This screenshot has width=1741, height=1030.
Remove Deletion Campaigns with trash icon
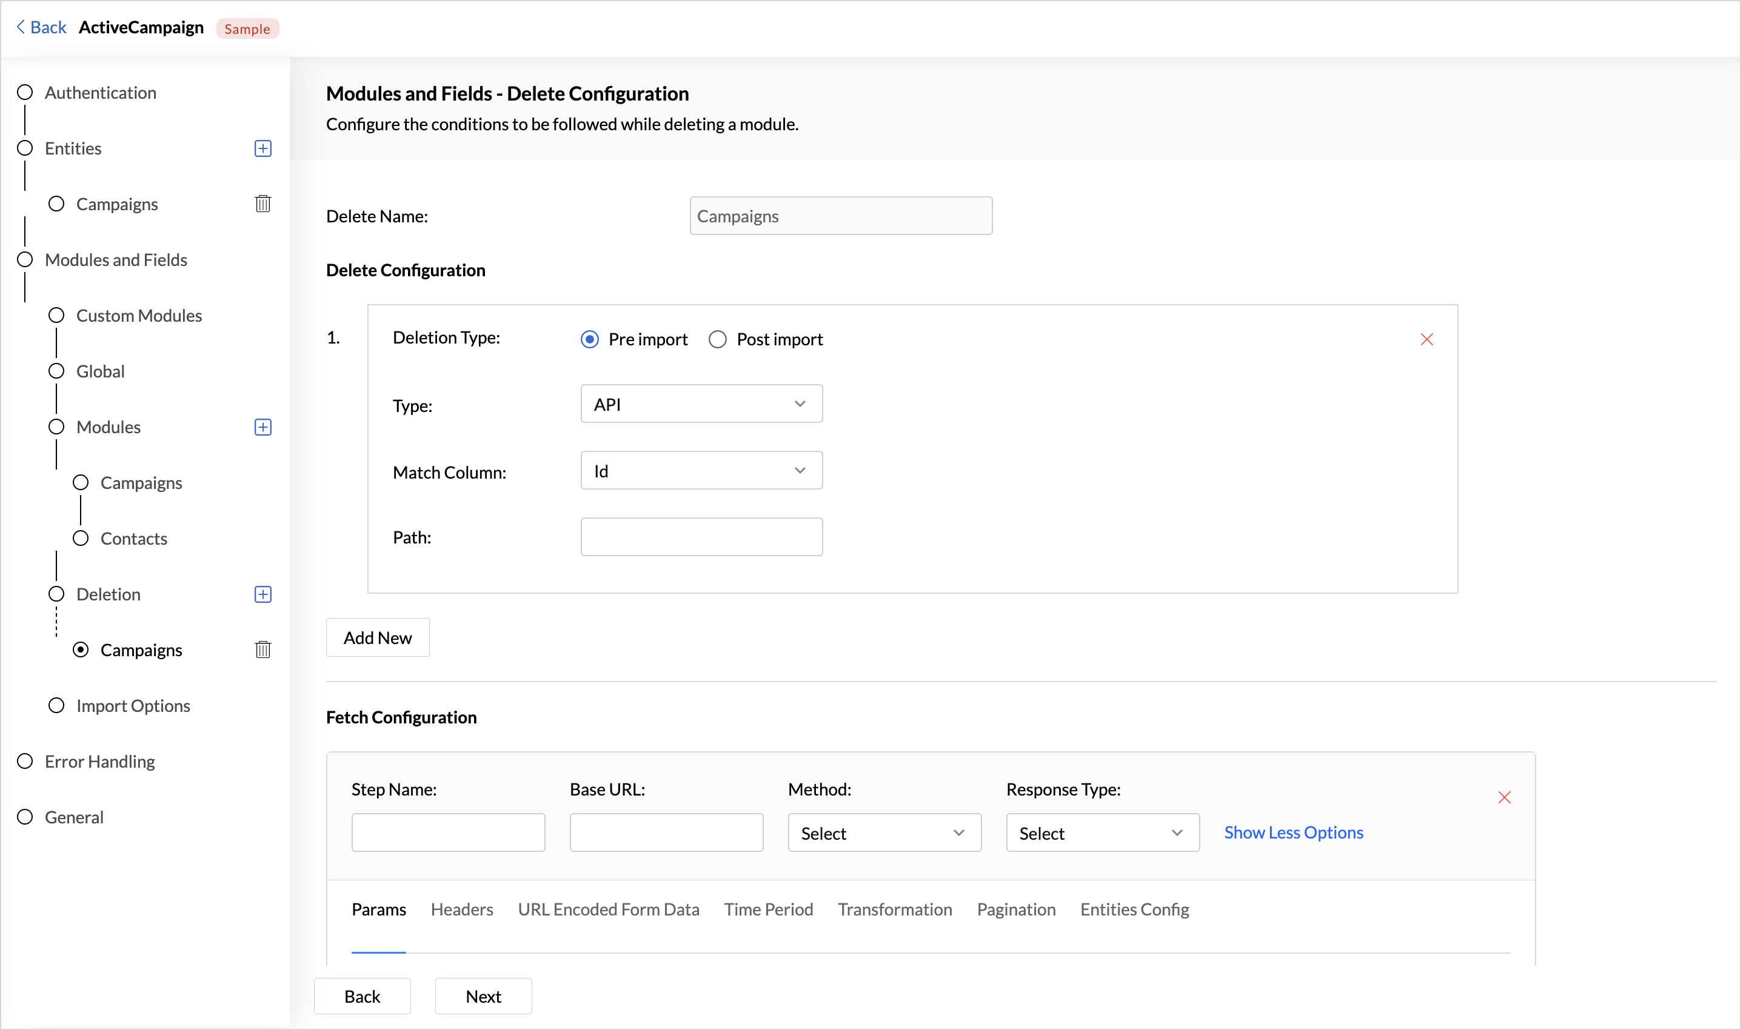click(x=262, y=650)
